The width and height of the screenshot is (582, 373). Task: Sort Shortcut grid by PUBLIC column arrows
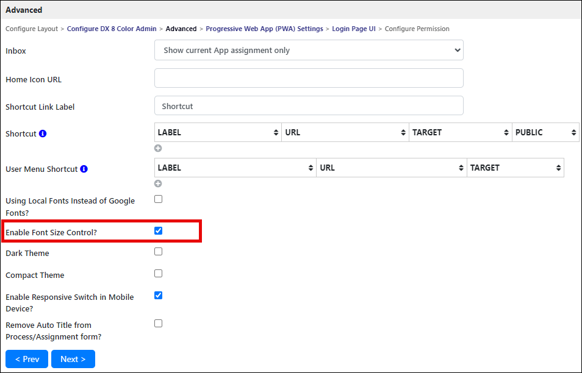pyautogui.click(x=573, y=132)
